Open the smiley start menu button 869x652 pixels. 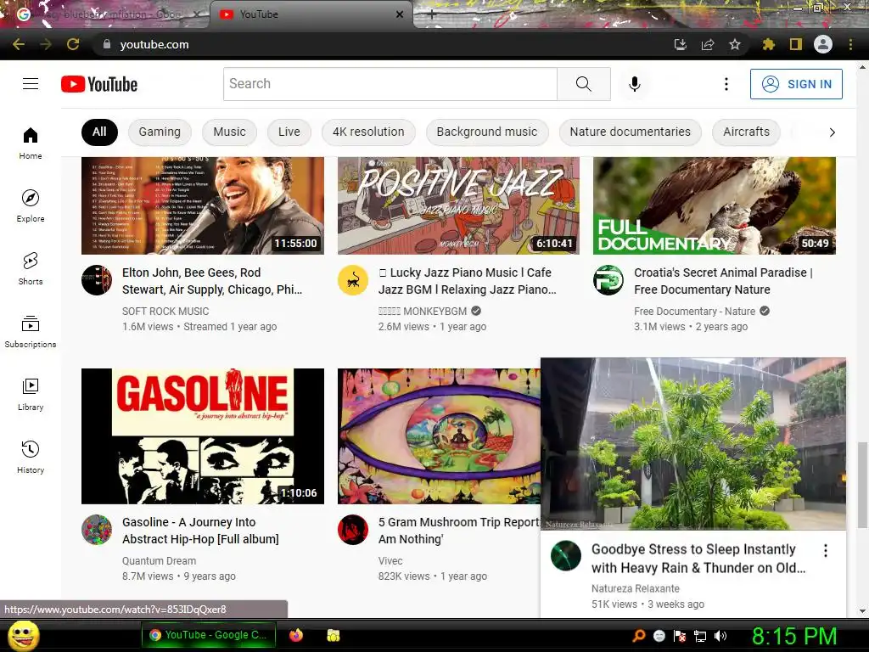(23, 636)
